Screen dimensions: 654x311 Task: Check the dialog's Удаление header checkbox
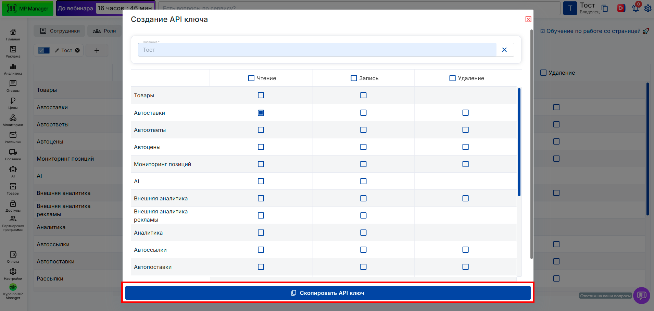(453, 78)
